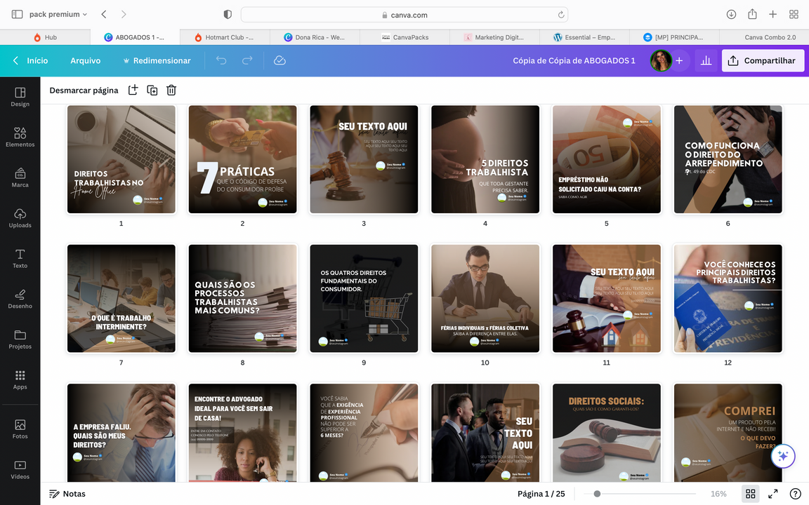Click the analytics bar chart icon
809x505 pixels.
(x=706, y=61)
